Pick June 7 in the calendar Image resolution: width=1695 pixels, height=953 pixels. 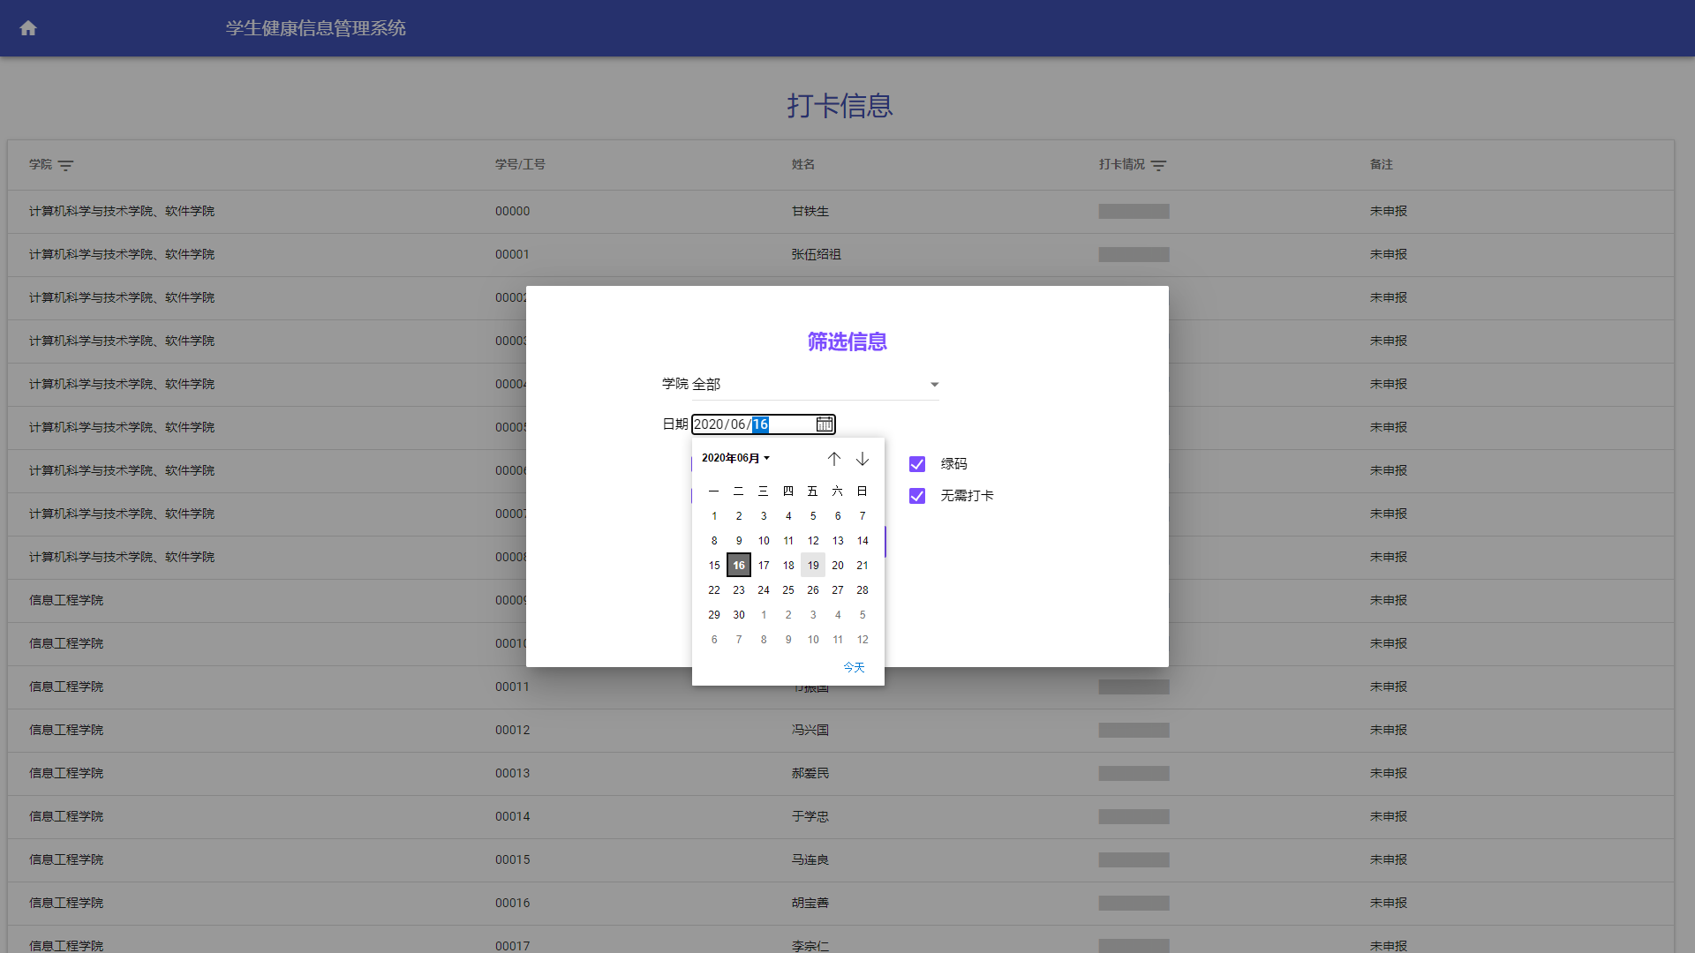pos(863,516)
